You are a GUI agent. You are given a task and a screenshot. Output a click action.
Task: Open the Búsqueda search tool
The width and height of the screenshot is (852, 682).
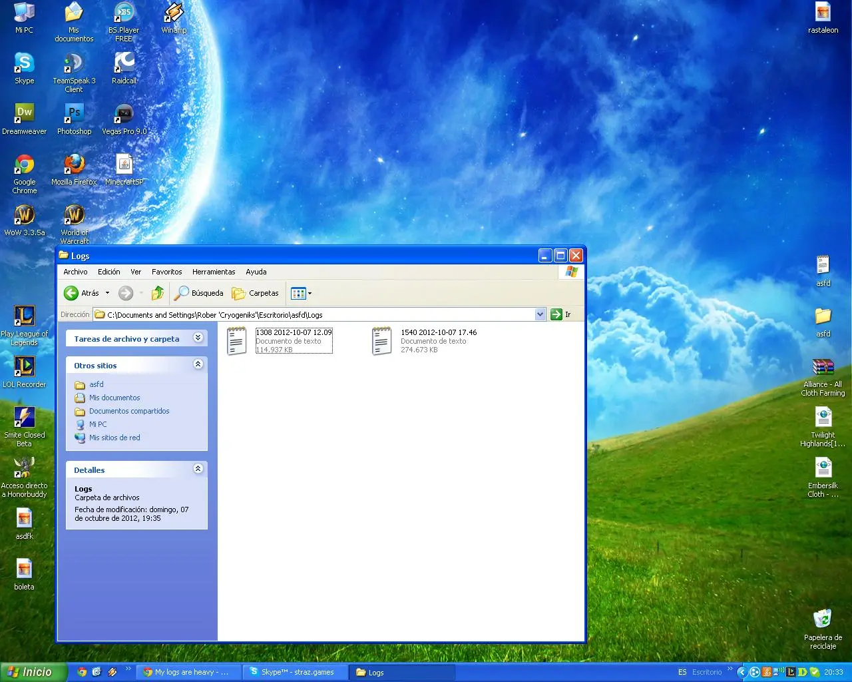[199, 293]
